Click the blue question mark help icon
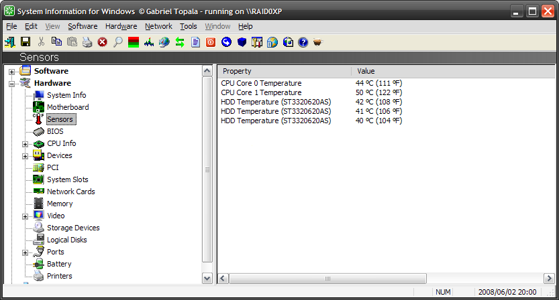559x300 pixels. pos(303,42)
